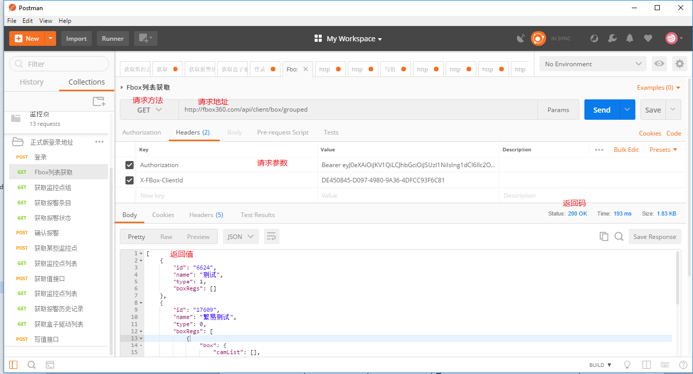Open the Test Results tab

point(258,215)
